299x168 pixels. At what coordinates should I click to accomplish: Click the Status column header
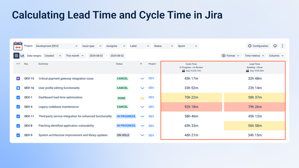coord(119,64)
